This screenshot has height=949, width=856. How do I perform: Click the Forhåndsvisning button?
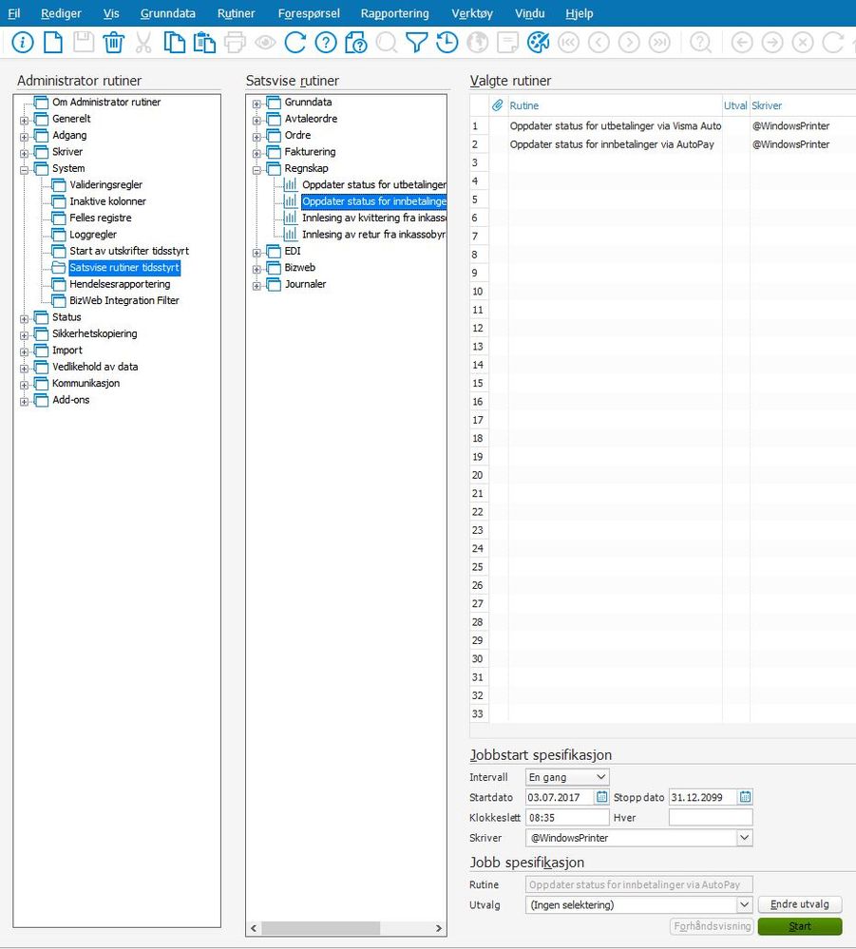point(712,926)
